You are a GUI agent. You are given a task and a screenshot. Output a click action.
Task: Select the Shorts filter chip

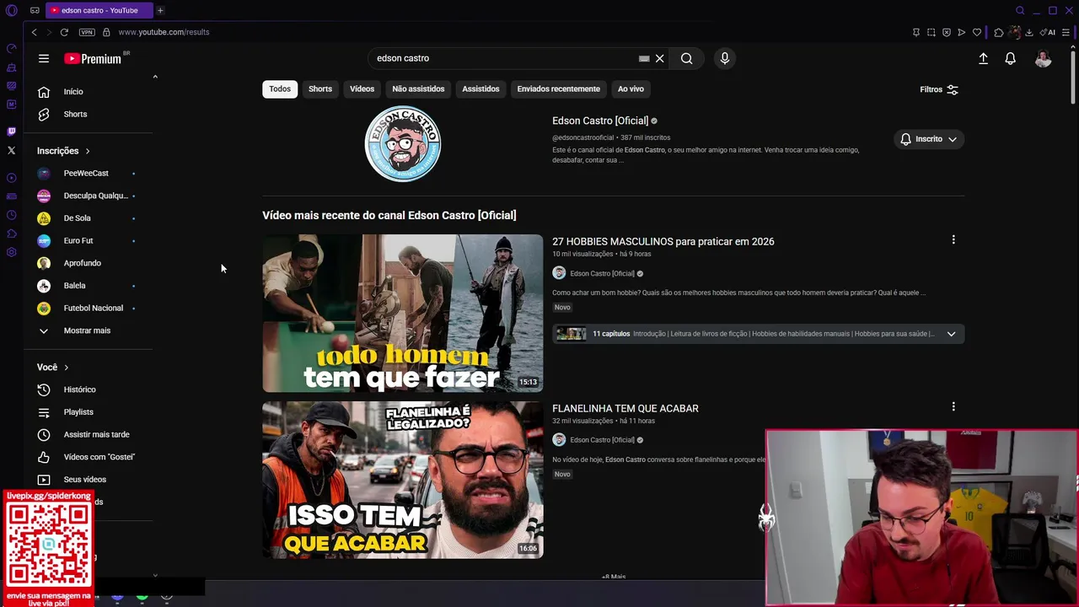click(x=320, y=89)
